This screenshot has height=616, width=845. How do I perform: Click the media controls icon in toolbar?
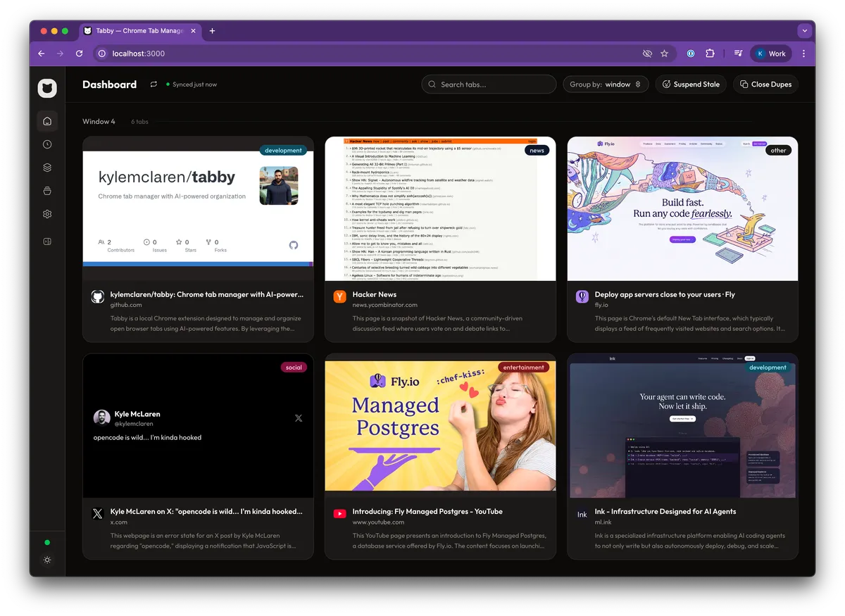pyautogui.click(x=737, y=54)
